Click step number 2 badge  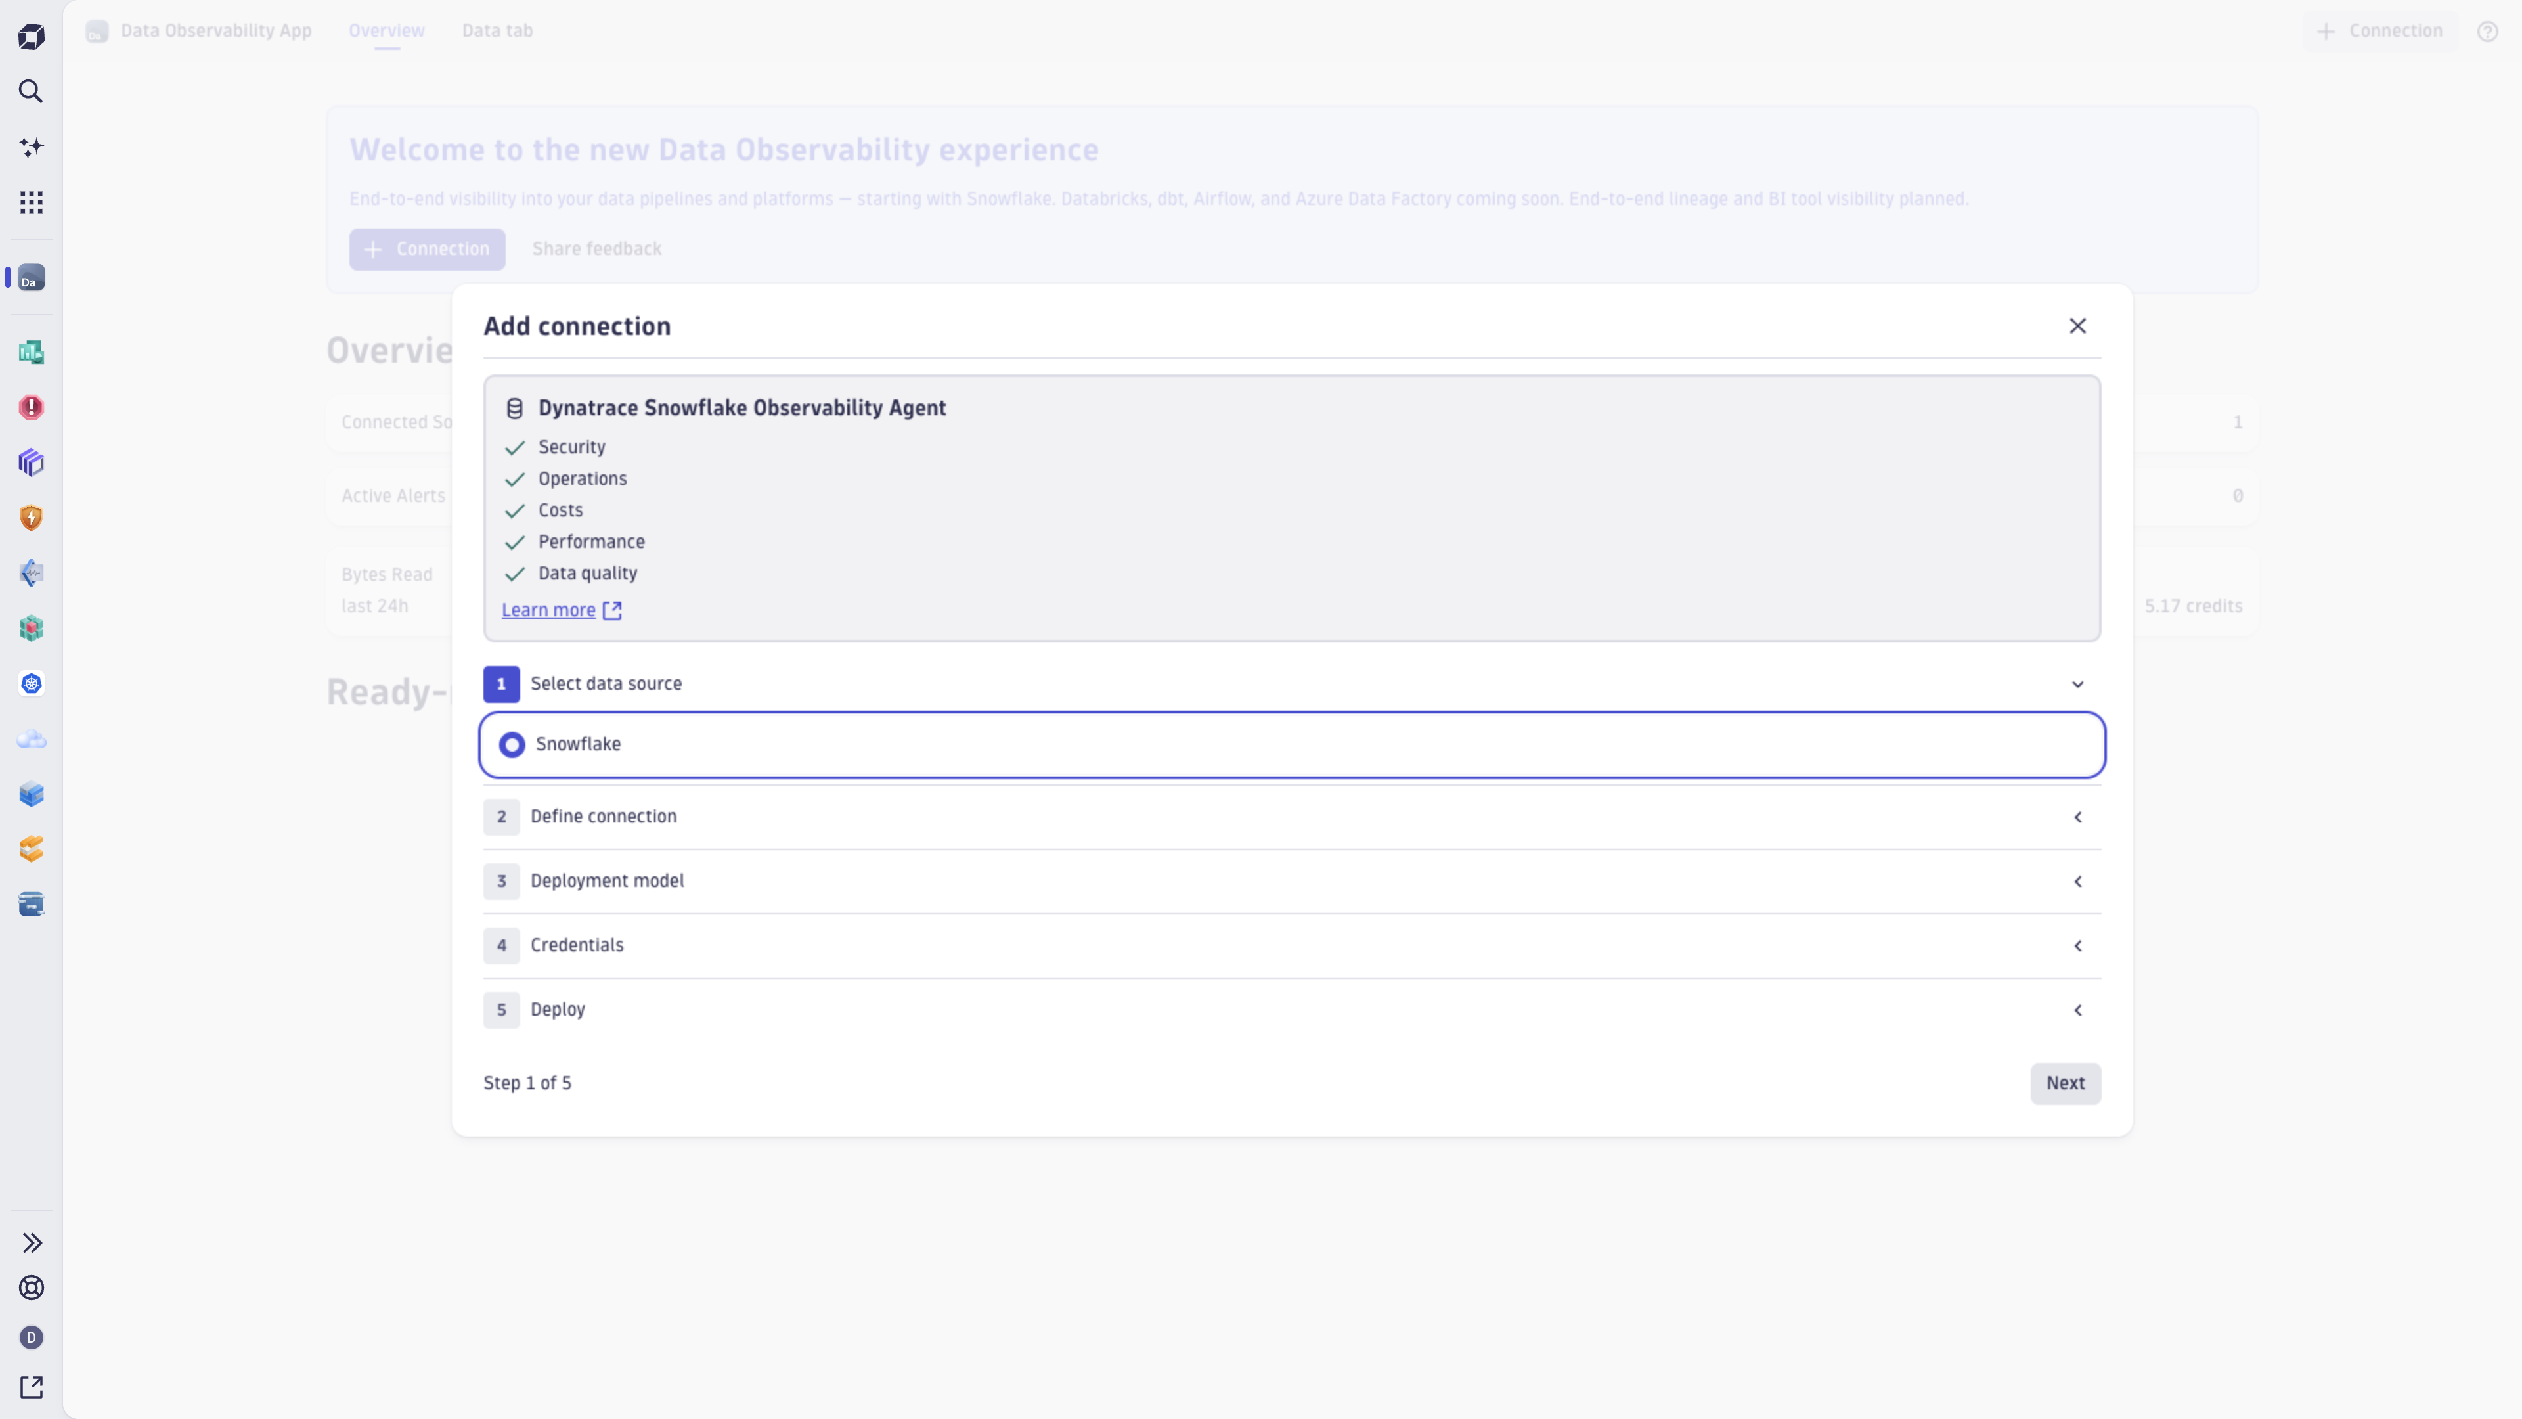[x=501, y=817]
